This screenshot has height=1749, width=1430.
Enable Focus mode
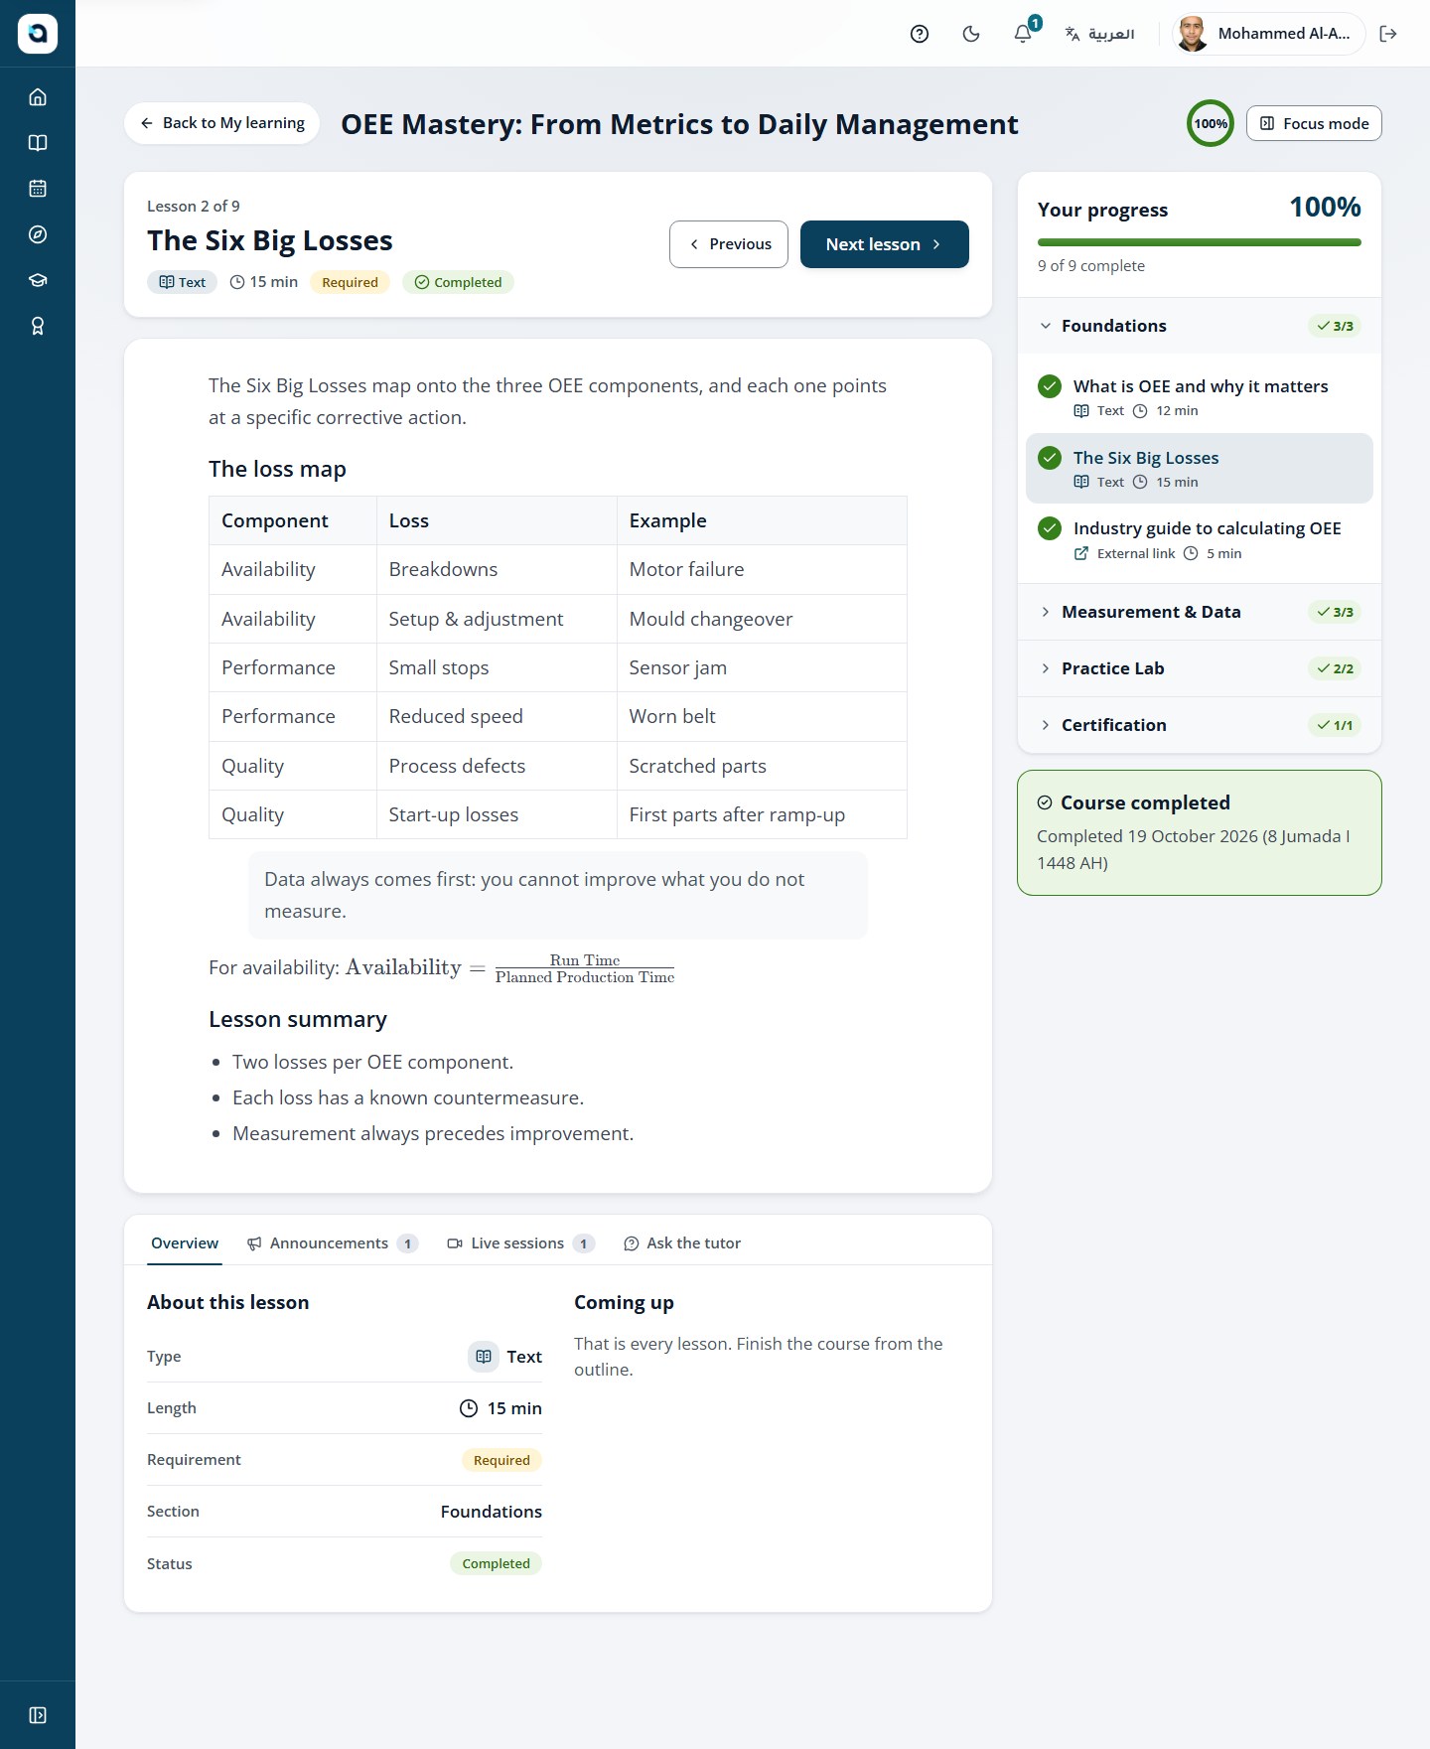coord(1314,123)
